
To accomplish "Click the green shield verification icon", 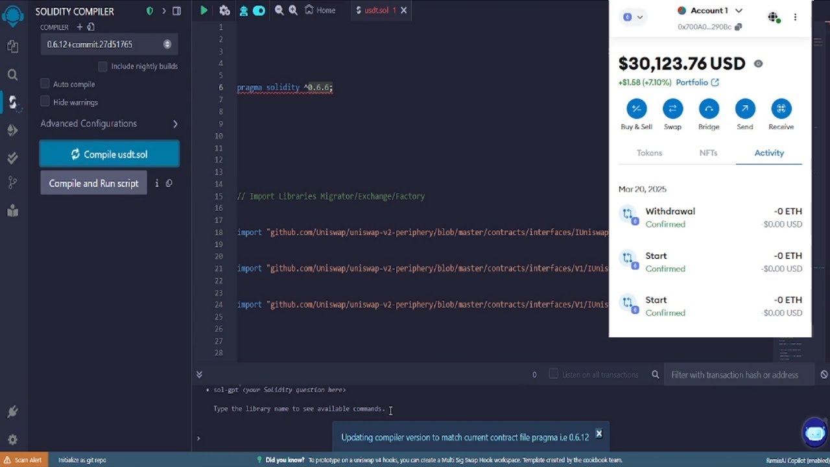I will tap(150, 11).
